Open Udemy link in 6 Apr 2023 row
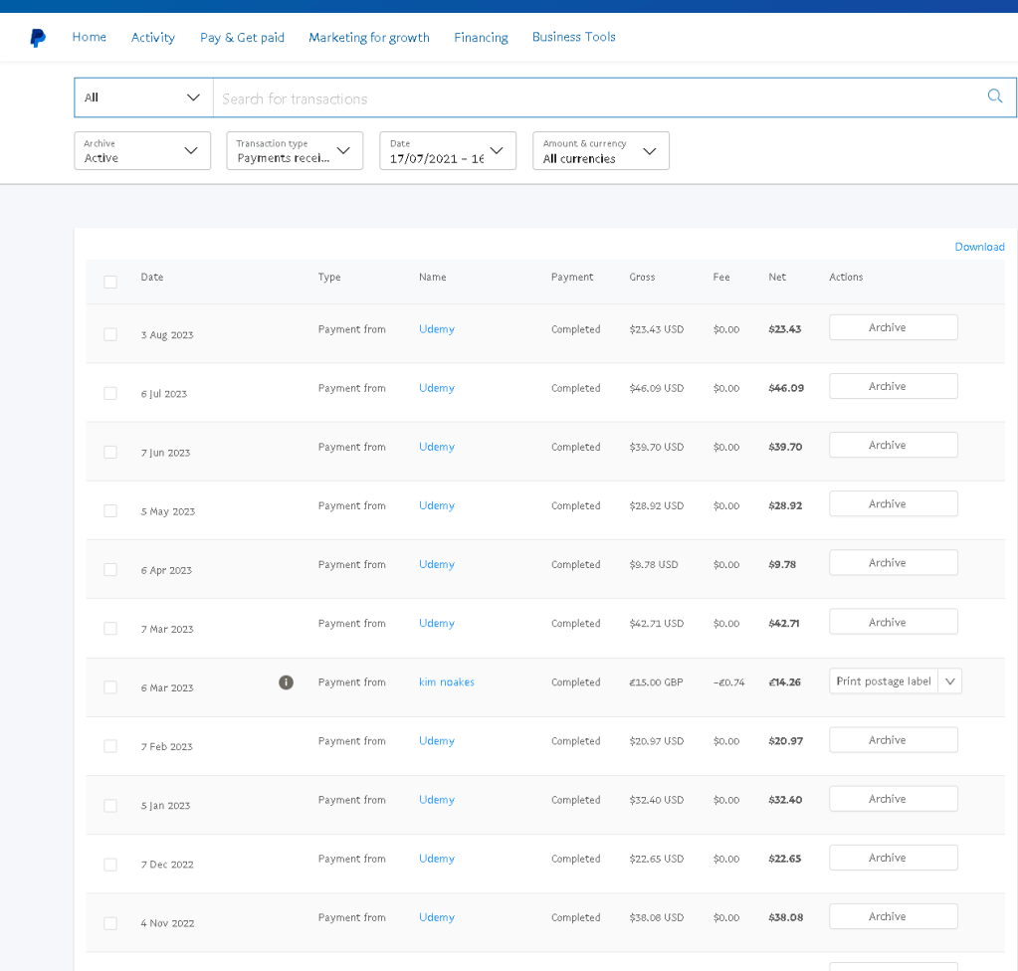 coord(436,565)
